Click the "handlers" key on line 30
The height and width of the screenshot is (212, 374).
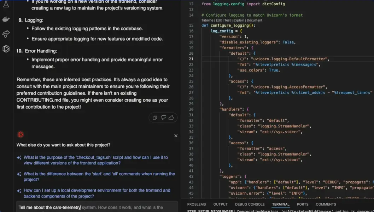click(231, 109)
